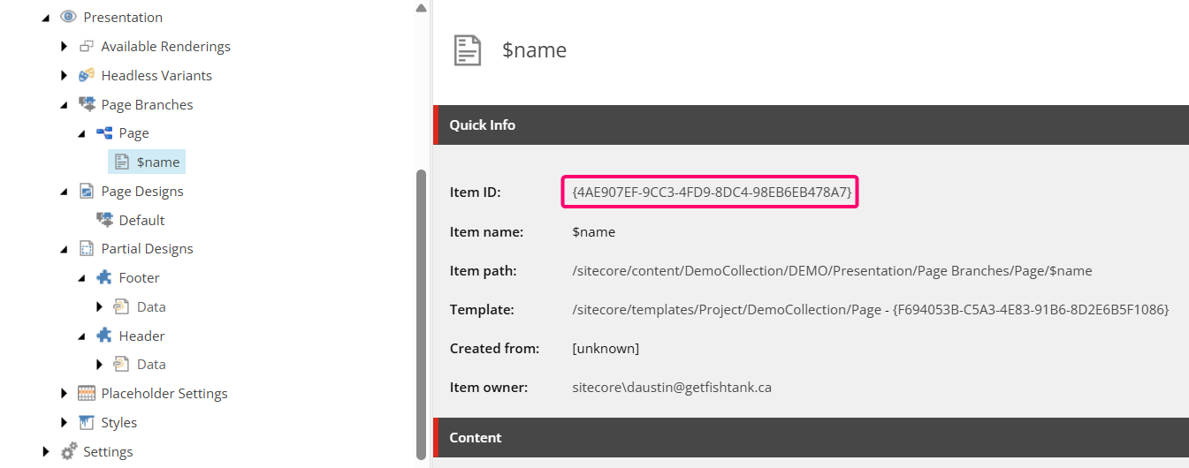Select the $name tree item
Image resolution: width=1189 pixels, height=468 pixels.
[x=157, y=162]
